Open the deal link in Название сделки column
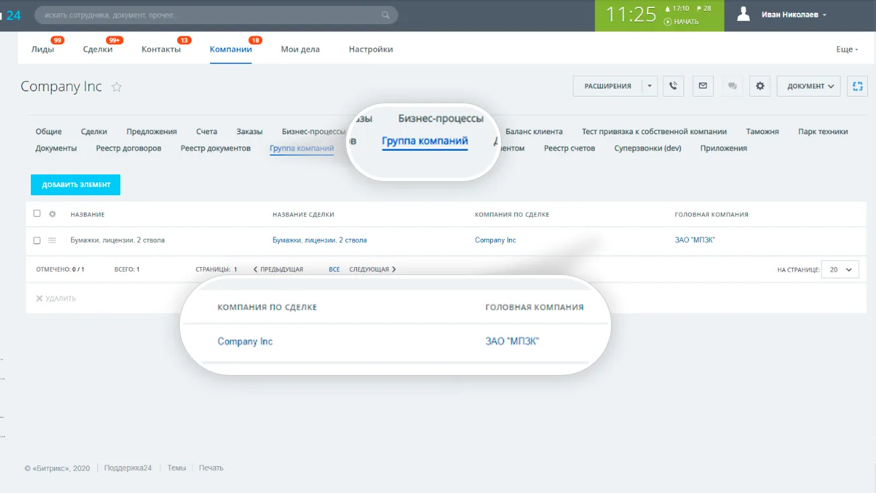 (x=319, y=240)
